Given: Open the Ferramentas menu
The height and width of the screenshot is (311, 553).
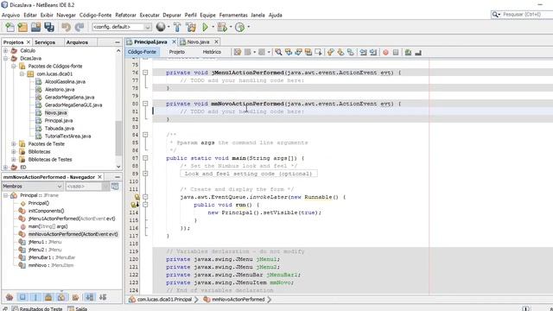Looking at the screenshot, I should tap(233, 15).
